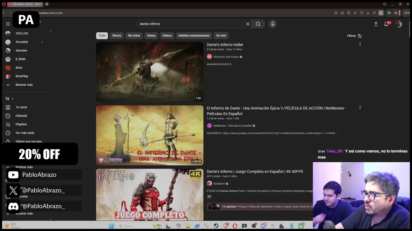Open a new browser tab

[47, 4]
